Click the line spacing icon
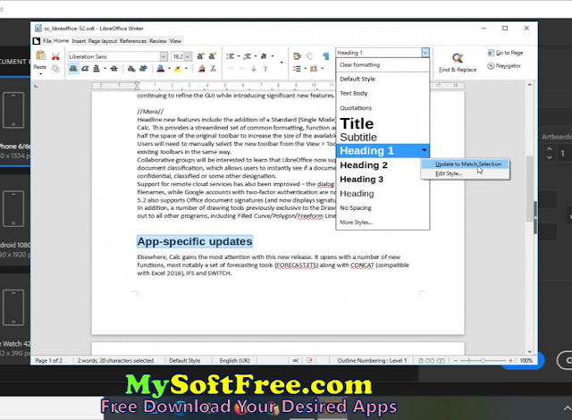Image resolution: width=572 pixels, height=420 pixels. click(298, 69)
